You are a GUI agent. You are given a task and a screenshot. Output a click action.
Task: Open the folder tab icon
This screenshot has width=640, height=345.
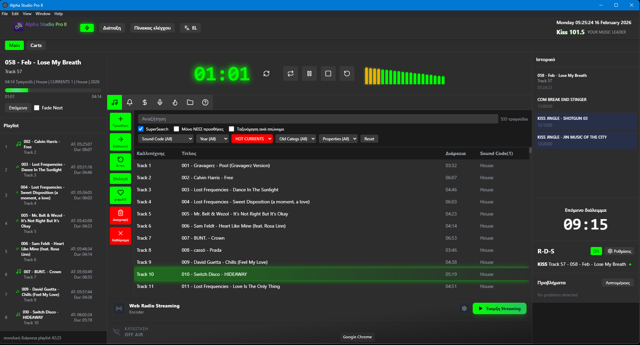pos(190,102)
